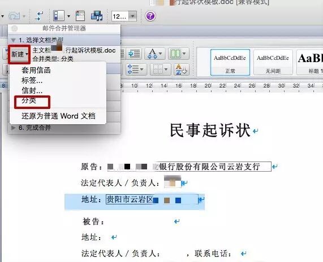Apply the 正常 style

point(230,62)
